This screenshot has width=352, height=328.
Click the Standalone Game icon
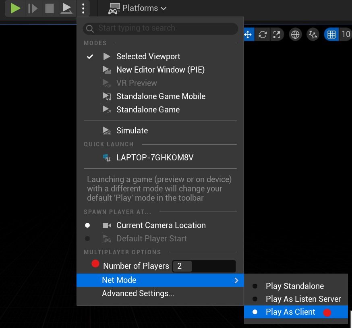pos(107,110)
